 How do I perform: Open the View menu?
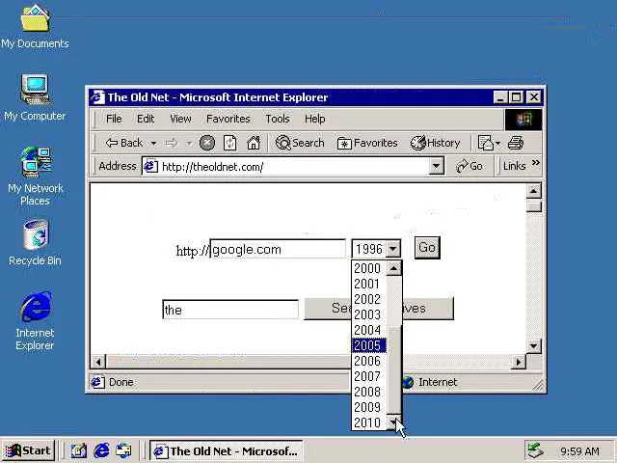(x=180, y=119)
